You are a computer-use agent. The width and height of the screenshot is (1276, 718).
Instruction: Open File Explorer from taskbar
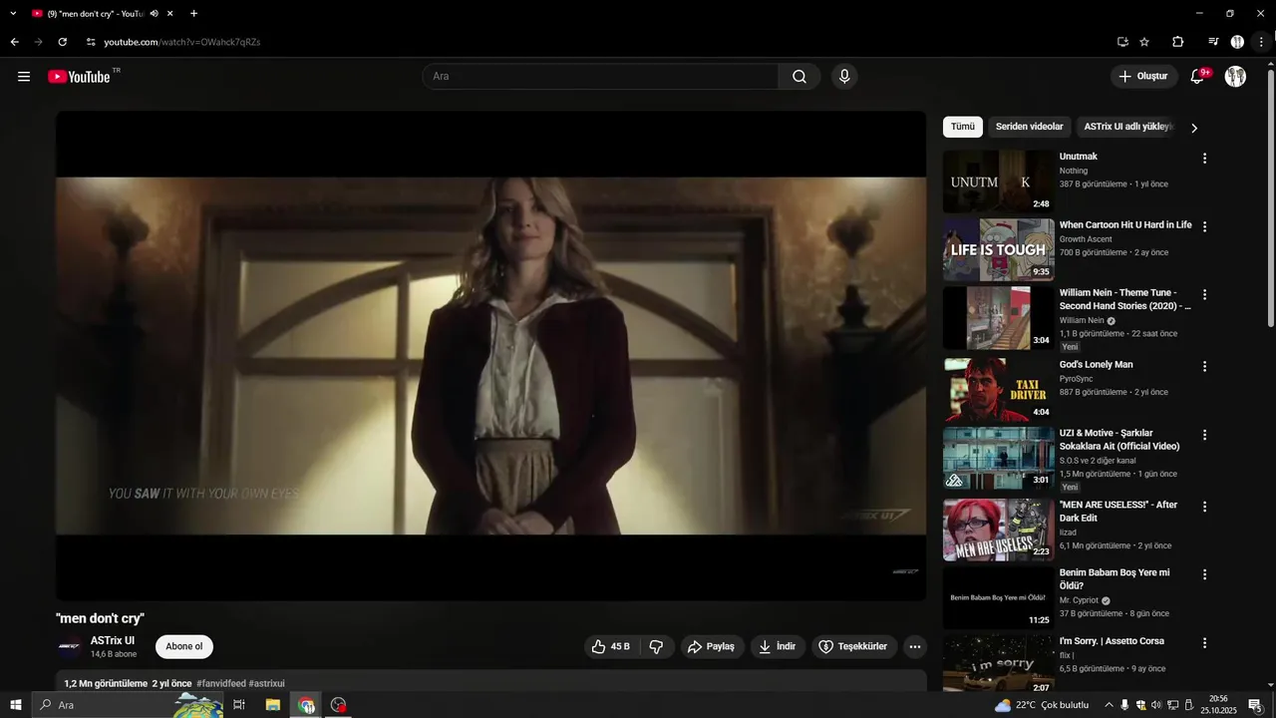272,705
